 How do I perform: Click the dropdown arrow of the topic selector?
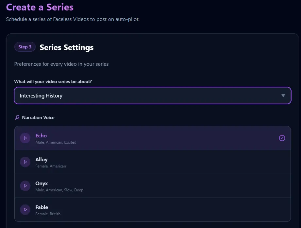pos(283,96)
